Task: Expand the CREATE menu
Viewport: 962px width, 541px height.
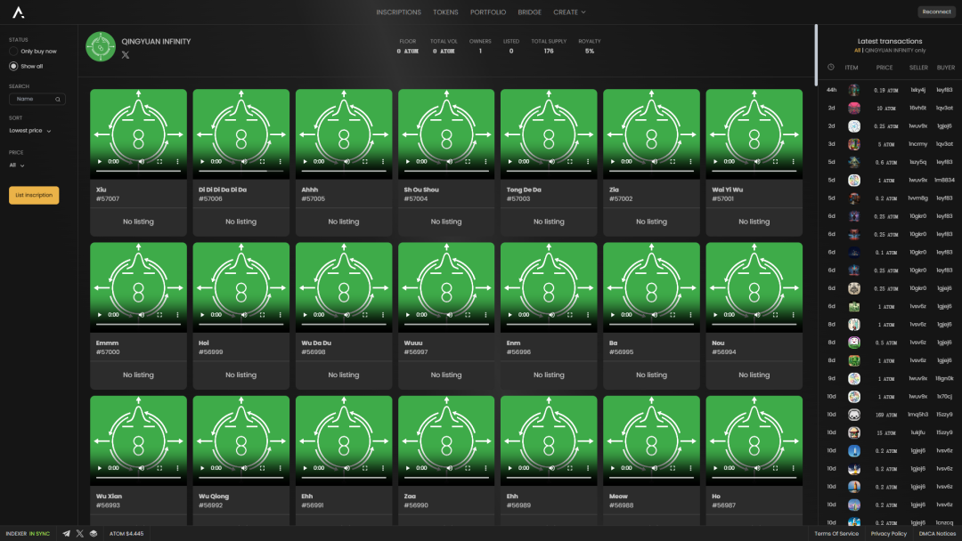Action: (569, 12)
